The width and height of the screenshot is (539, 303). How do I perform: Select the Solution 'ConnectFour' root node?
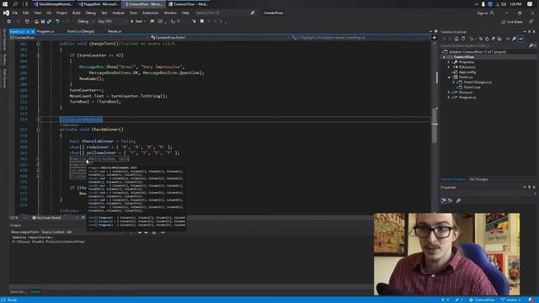pyautogui.click(x=478, y=52)
